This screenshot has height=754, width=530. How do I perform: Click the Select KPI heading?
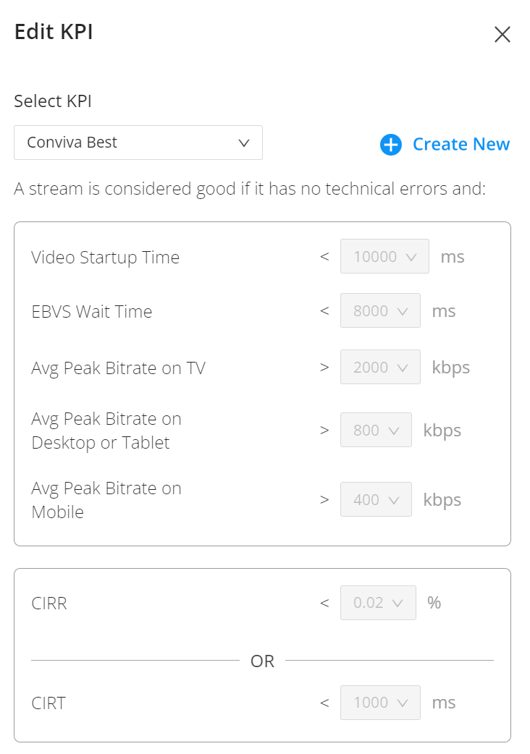(53, 101)
